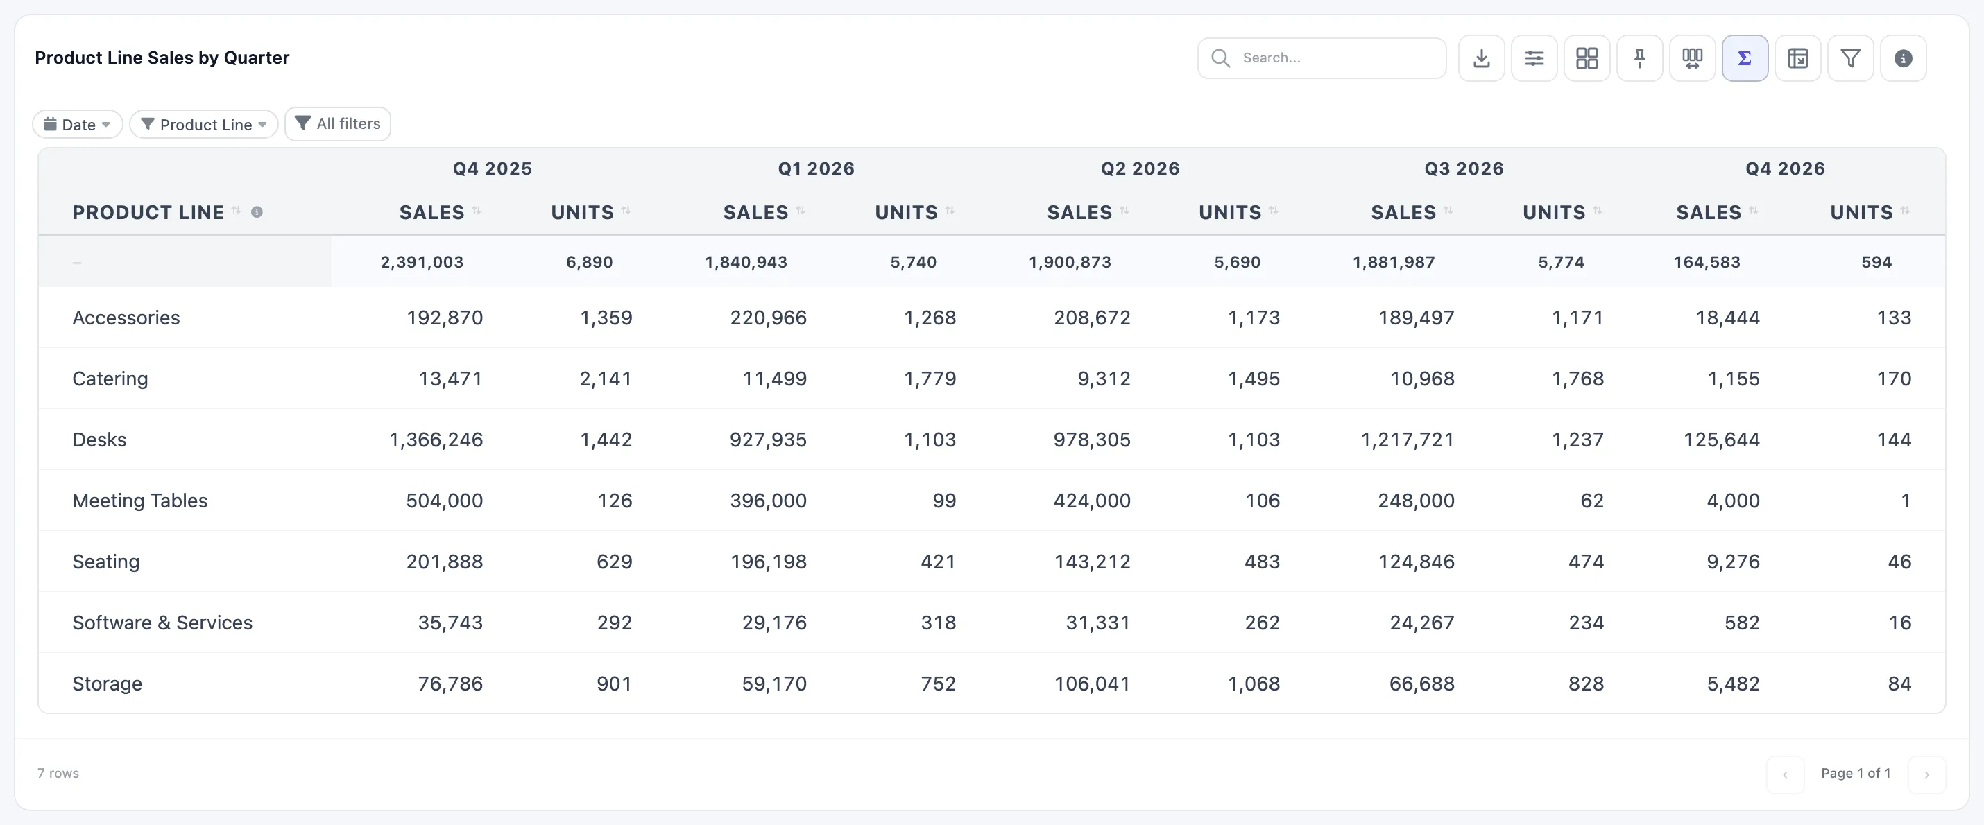Sort Q1 2026 Sales column
1984x825 pixels.
[x=801, y=210]
